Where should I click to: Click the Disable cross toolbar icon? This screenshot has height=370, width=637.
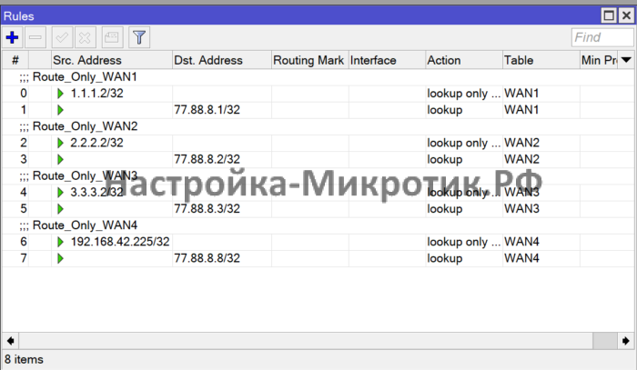(87, 37)
